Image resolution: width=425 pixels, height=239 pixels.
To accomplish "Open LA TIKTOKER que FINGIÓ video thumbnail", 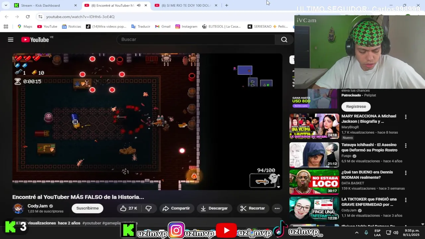I will [x=314, y=209].
